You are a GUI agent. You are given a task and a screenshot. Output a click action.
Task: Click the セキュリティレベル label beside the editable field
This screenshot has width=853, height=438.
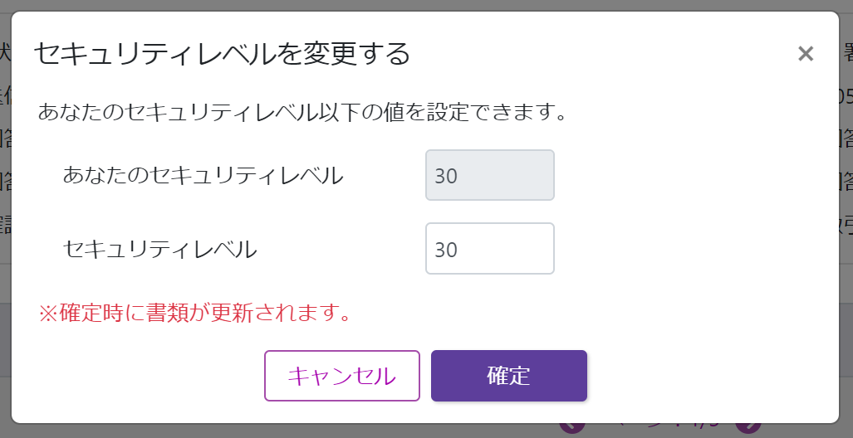coord(159,248)
